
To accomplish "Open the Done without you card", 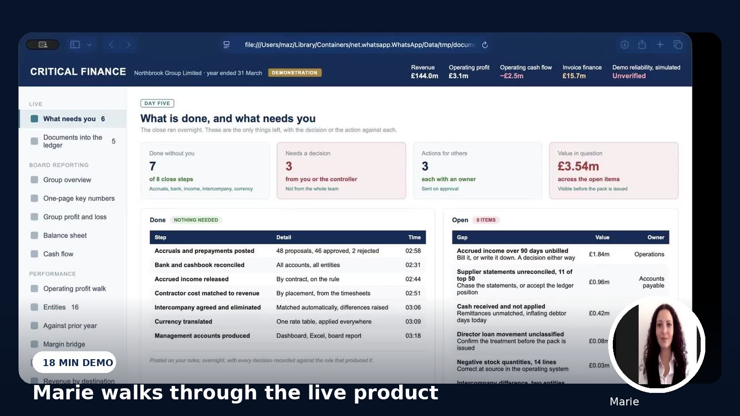I will point(205,171).
